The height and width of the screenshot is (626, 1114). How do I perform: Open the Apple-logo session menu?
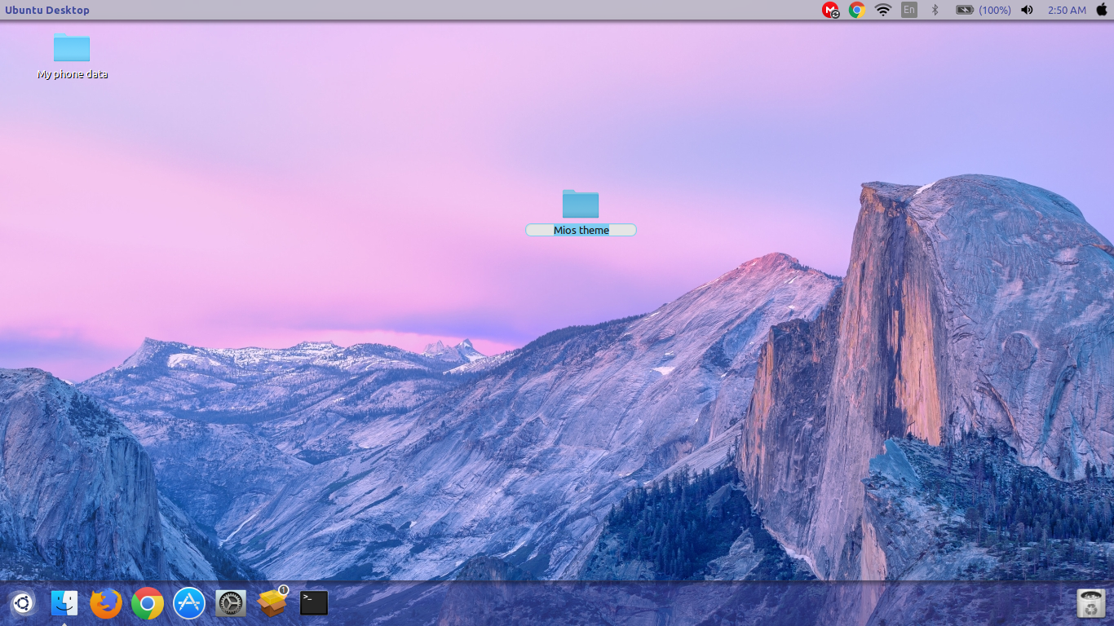coord(1102,10)
